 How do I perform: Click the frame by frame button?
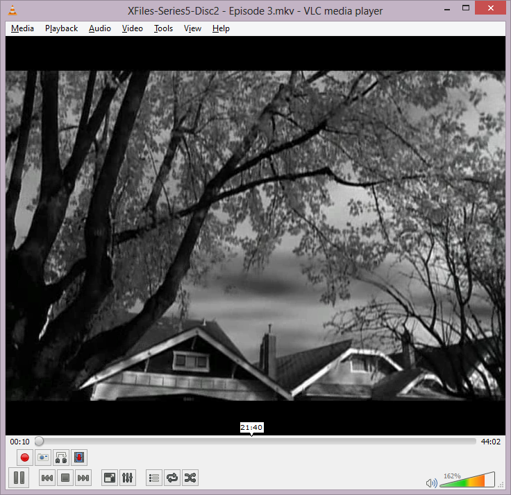79,458
